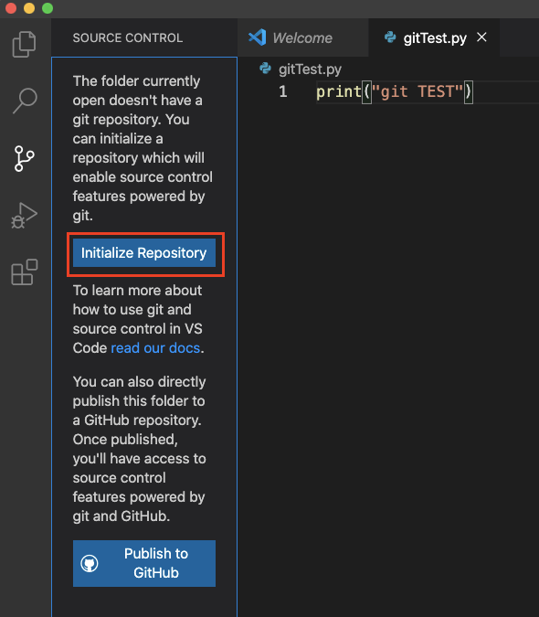539x617 pixels.
Task: Close the gitTest.py tab
Action: click(x=481, y=37)
